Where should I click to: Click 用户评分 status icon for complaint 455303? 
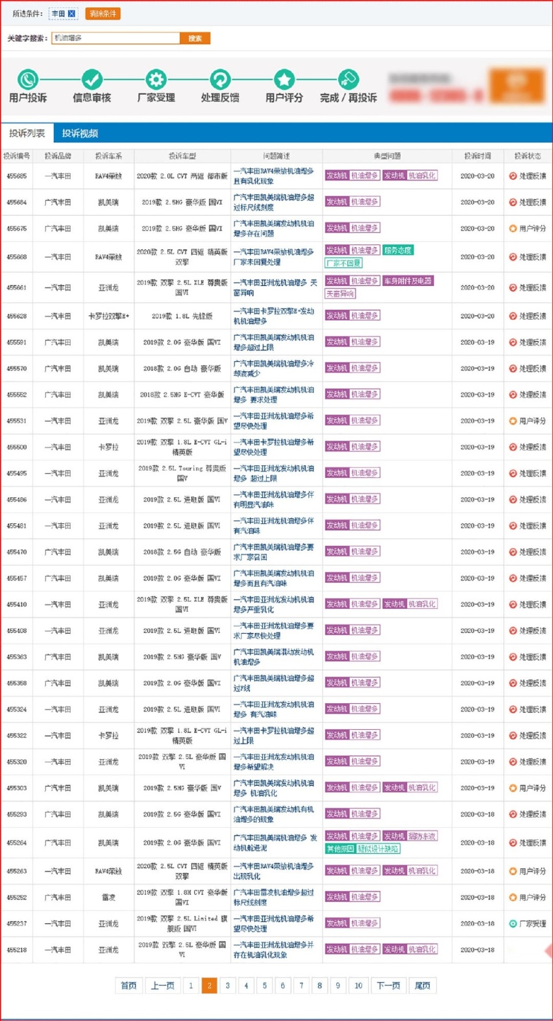click(513, 788)
